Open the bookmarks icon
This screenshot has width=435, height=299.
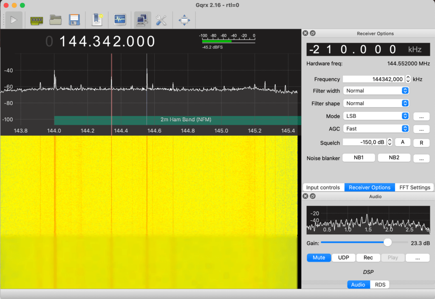[97, 20]
